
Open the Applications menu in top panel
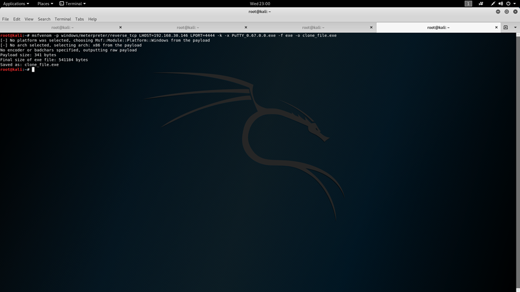pyautogui.click(x=16, y=4)
